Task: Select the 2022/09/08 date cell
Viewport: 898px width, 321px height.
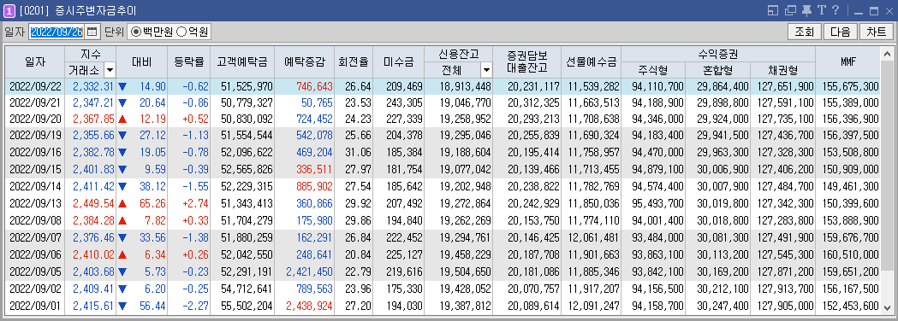Action: click(x=35, y=220)
